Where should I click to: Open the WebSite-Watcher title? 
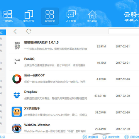click(x=37, y=125)
